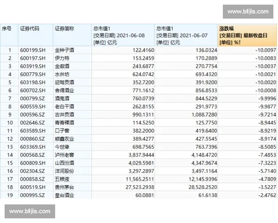The width and height of the screenshot is (278, 223).
Task: Sort by the 涨跌幅 column header
Action: tap(247, 35)
